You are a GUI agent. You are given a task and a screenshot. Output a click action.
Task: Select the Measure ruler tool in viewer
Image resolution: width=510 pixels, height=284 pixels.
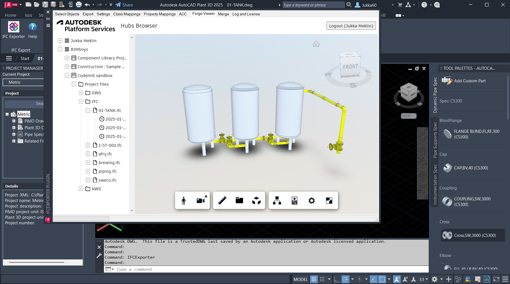(222, 200)
